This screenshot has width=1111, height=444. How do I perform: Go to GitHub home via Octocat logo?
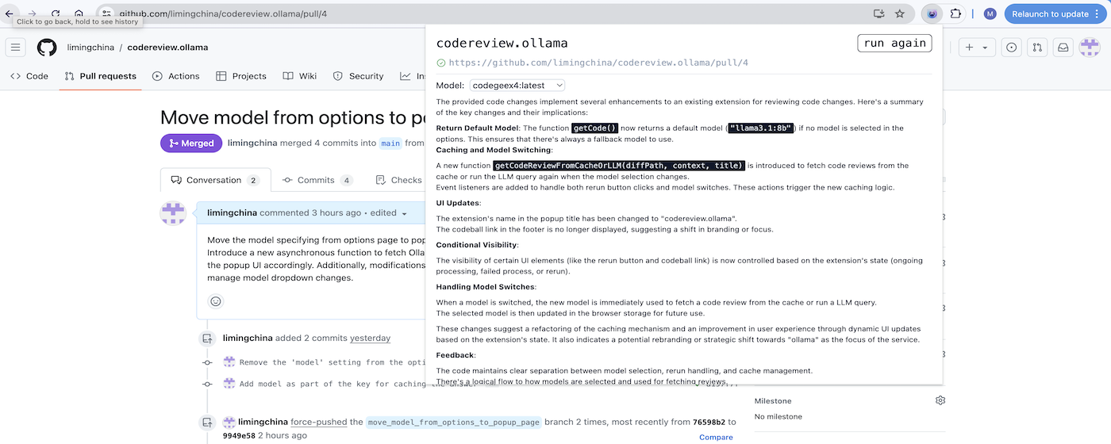47,48
